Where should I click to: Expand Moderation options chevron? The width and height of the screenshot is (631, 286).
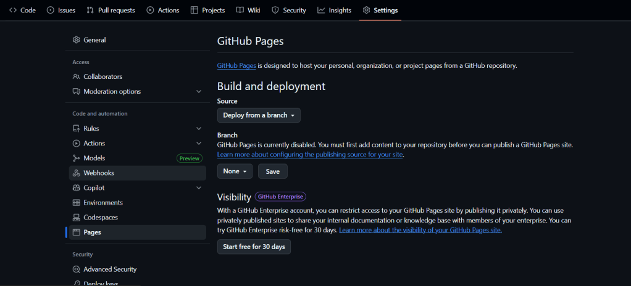198,92
